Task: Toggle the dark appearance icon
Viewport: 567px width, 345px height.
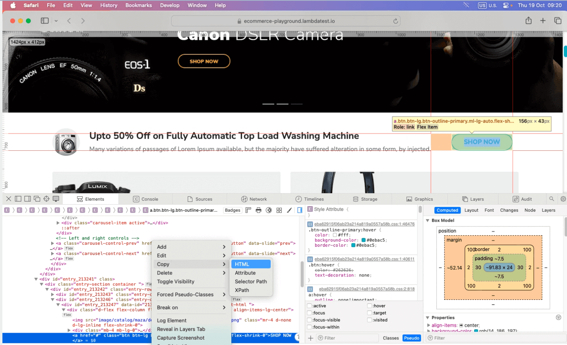Action: click(269, 210)
